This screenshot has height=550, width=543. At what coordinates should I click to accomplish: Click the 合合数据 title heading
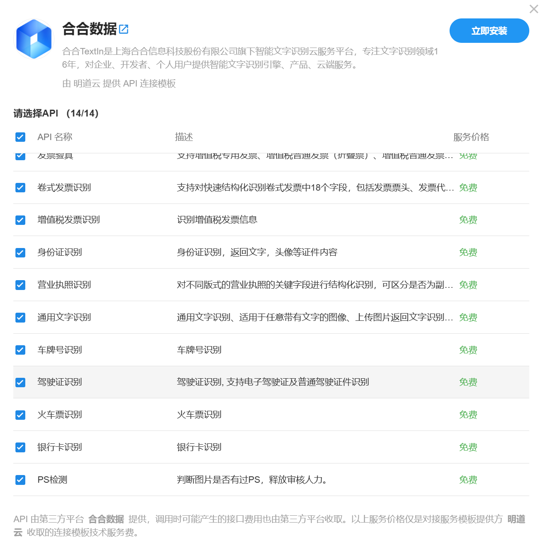tap(90, 29)
